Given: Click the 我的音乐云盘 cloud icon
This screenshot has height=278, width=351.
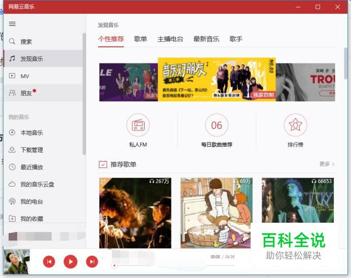Looking at the screenshot, I should (x=12, y=184).
